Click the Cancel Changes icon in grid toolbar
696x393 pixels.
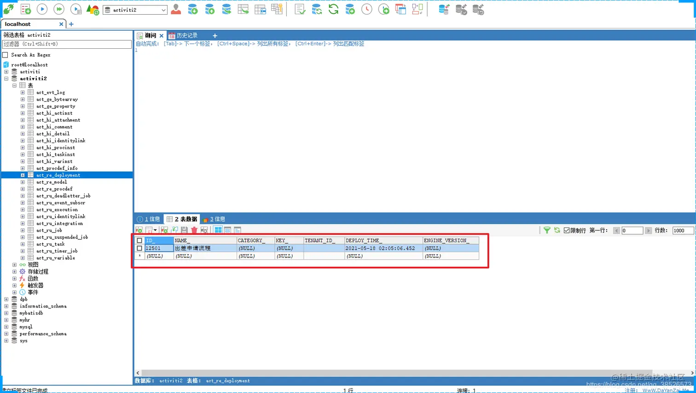204,230
